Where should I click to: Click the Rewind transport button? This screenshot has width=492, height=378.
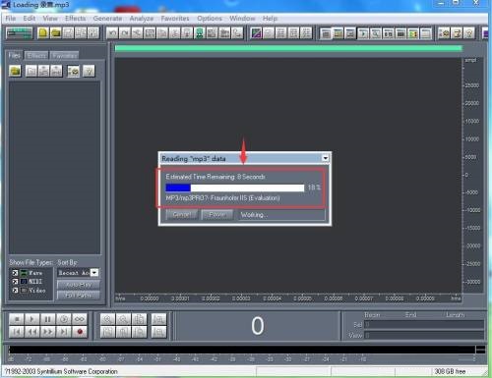(x=32, y=332)
